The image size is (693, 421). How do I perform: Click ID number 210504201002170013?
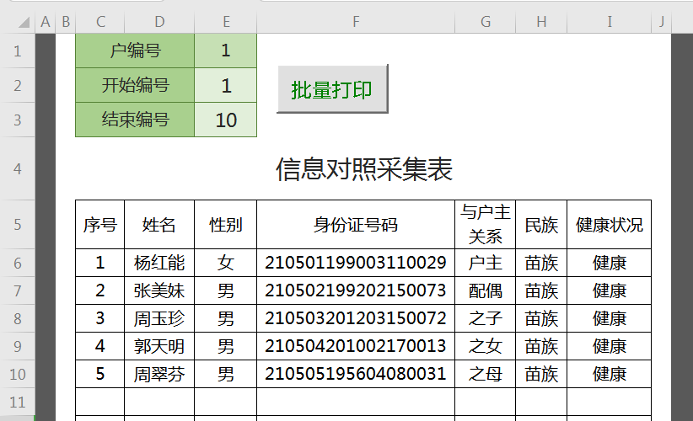click(356, 346)
